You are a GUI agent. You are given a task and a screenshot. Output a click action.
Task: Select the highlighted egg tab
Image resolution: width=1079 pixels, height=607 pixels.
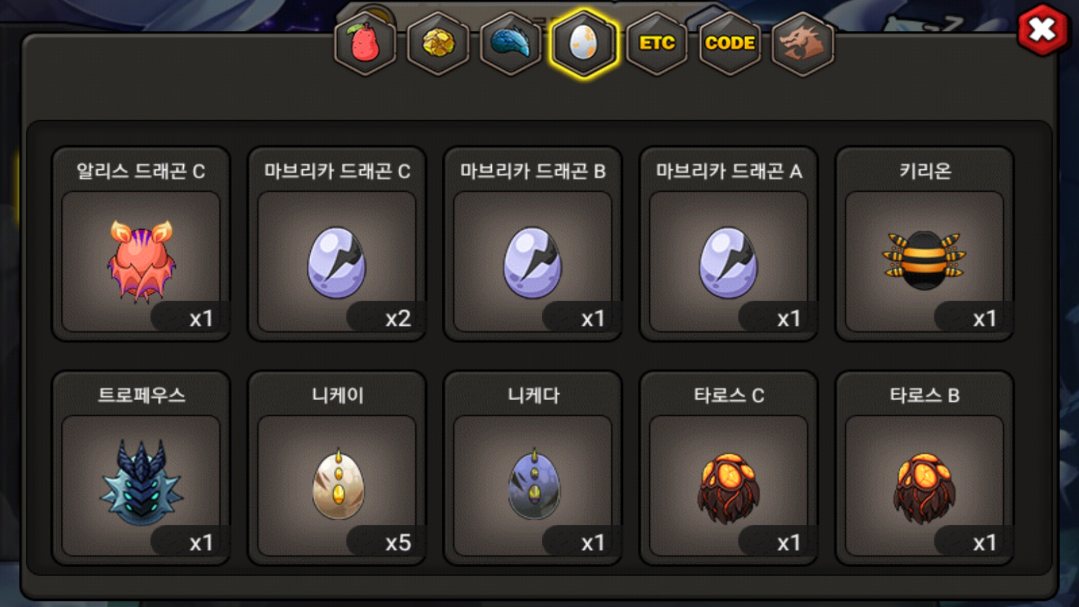584,43
